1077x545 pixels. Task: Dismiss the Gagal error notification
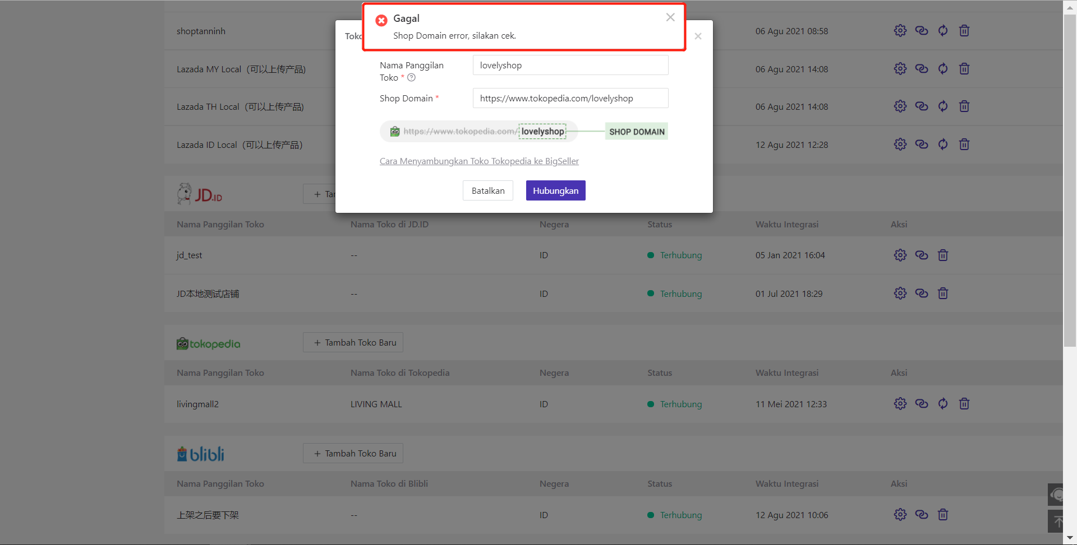(x=670, y=17)
